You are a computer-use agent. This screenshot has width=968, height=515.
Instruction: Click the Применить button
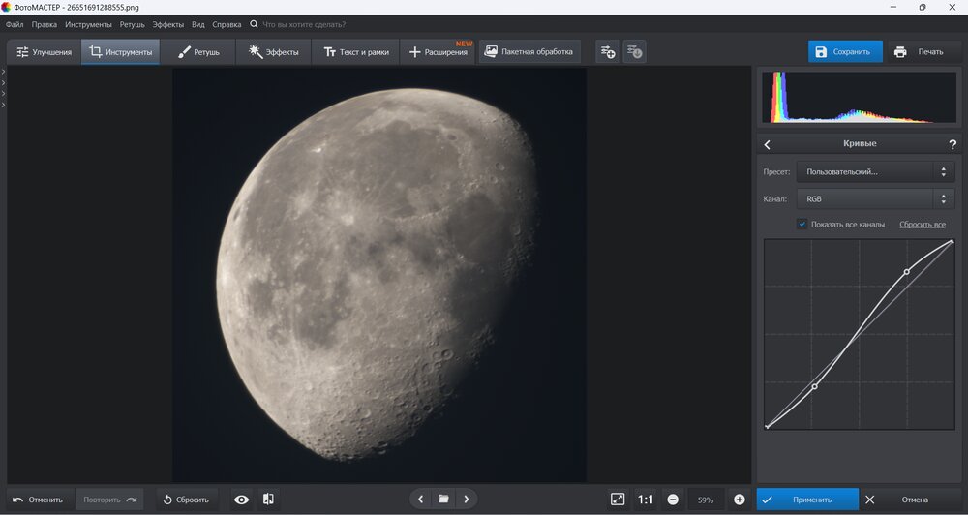click(x=808, y=500)
